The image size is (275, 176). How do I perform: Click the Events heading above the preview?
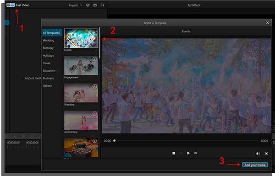coord(186,32)
